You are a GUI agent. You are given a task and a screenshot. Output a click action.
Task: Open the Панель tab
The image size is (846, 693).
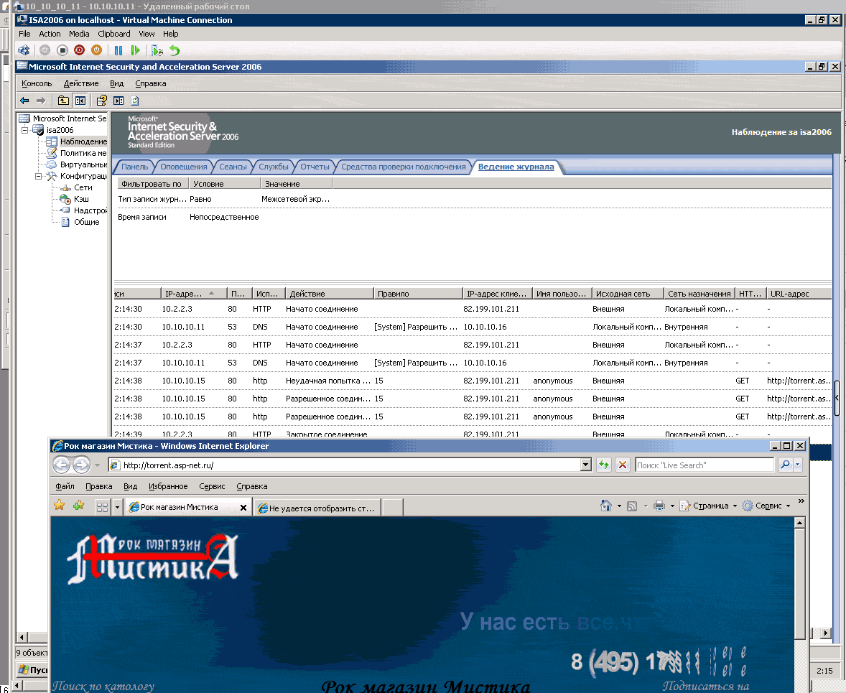coord(134,167)
